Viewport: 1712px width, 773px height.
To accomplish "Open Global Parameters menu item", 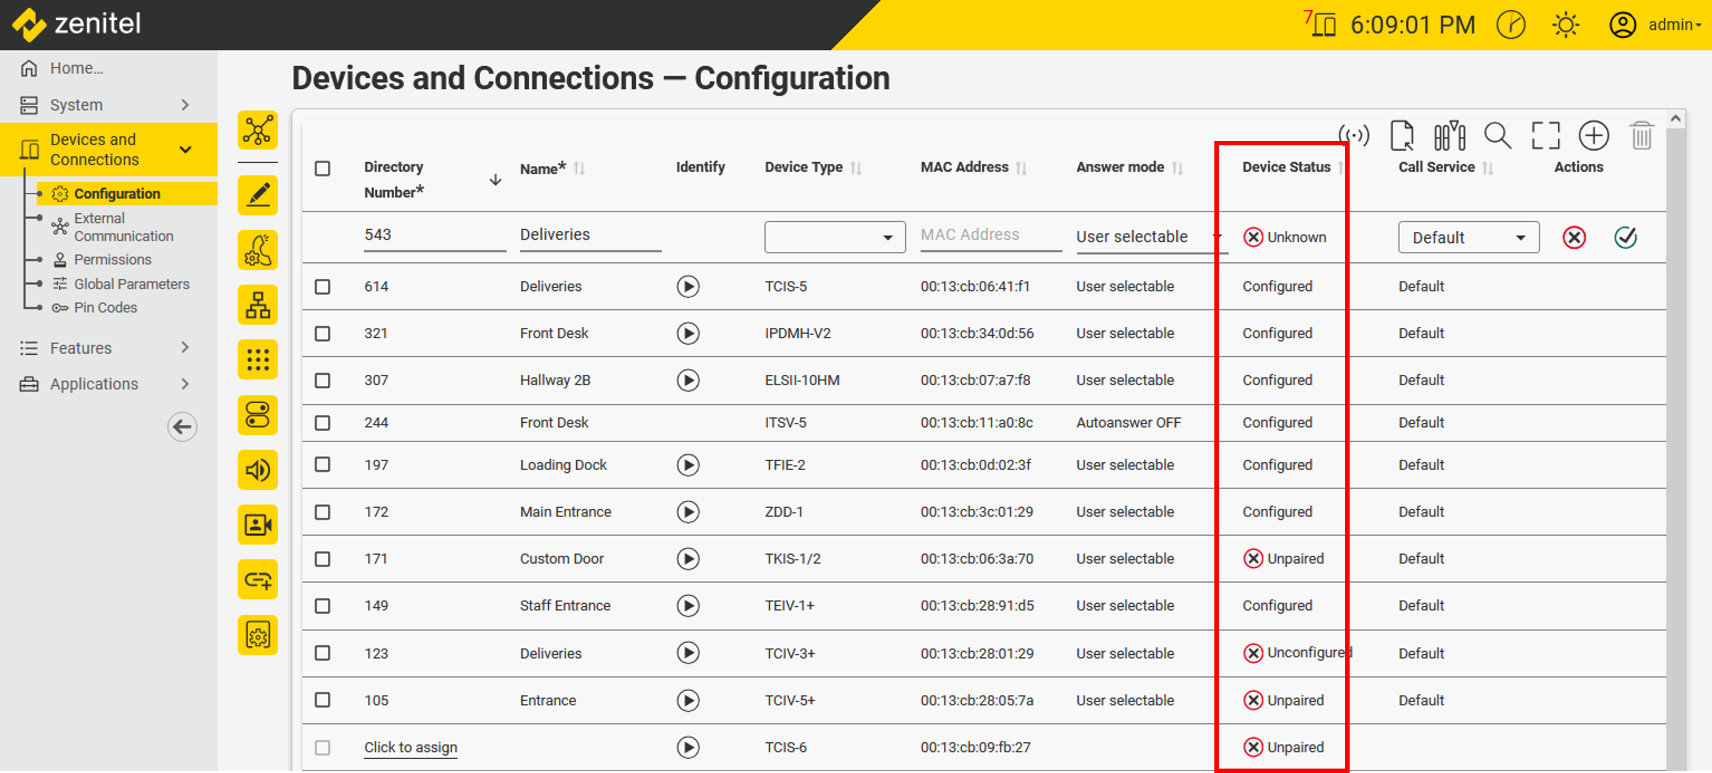I will click(132, 284).
